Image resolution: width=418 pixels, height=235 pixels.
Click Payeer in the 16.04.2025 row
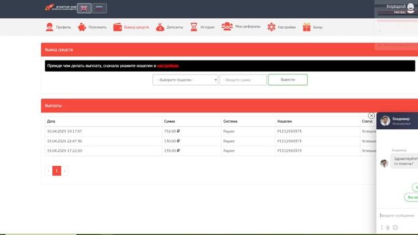(229, 131)
